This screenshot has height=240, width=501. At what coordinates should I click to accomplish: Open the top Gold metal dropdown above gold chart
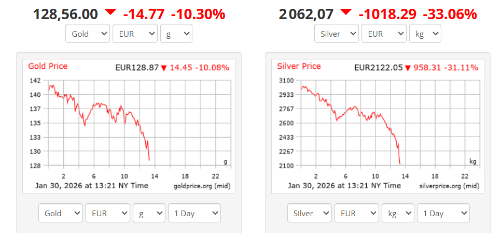click(x=88, y=34)
